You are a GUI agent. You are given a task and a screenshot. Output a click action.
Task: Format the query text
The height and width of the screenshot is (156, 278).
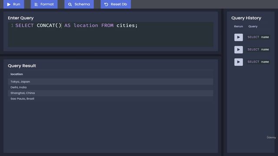[44, 4]
